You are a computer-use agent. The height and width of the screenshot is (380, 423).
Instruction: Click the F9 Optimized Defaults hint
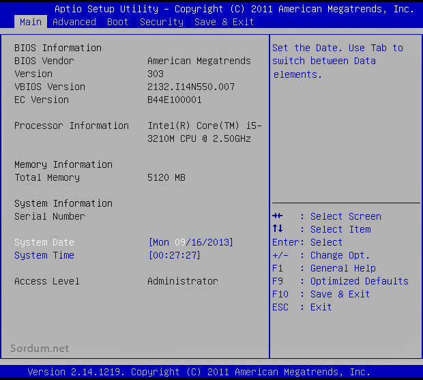340,281
